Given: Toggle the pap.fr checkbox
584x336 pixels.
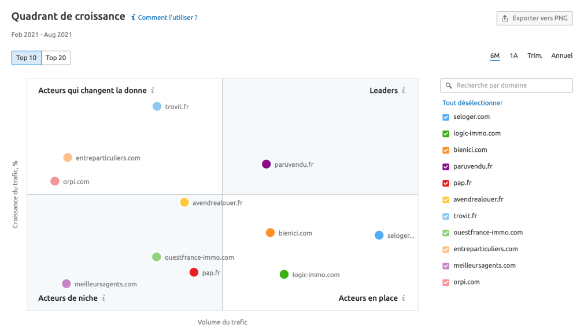Looking at the screenshot, I should 446,183.
